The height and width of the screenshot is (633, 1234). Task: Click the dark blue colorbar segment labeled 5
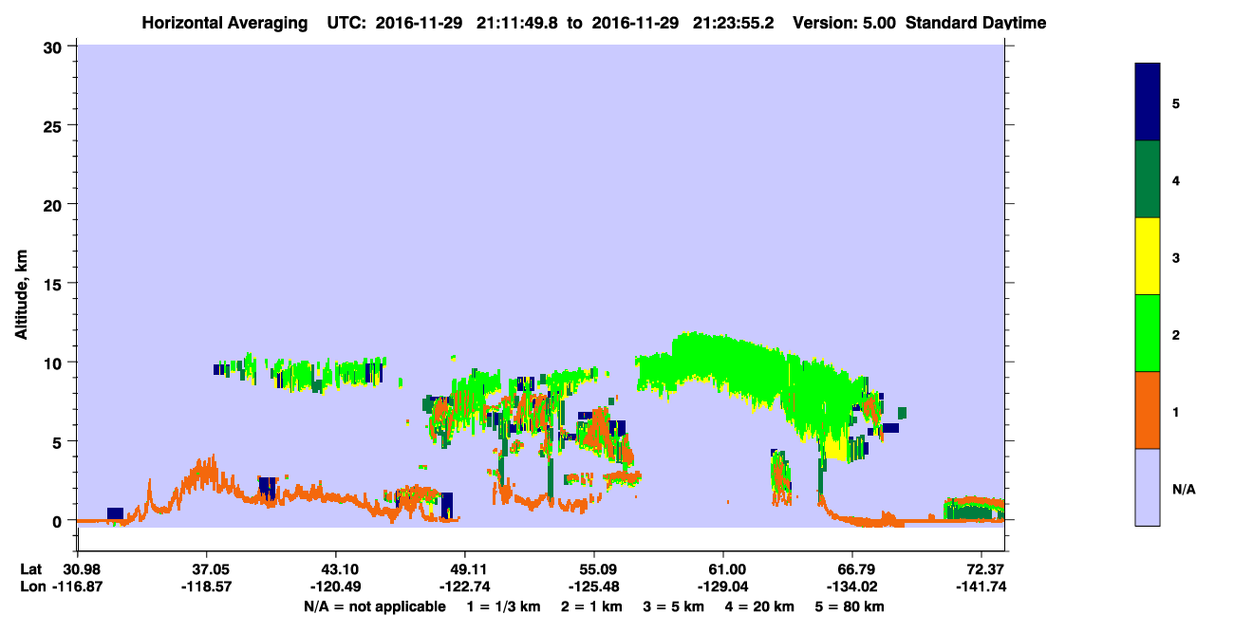pos(1148,102)
